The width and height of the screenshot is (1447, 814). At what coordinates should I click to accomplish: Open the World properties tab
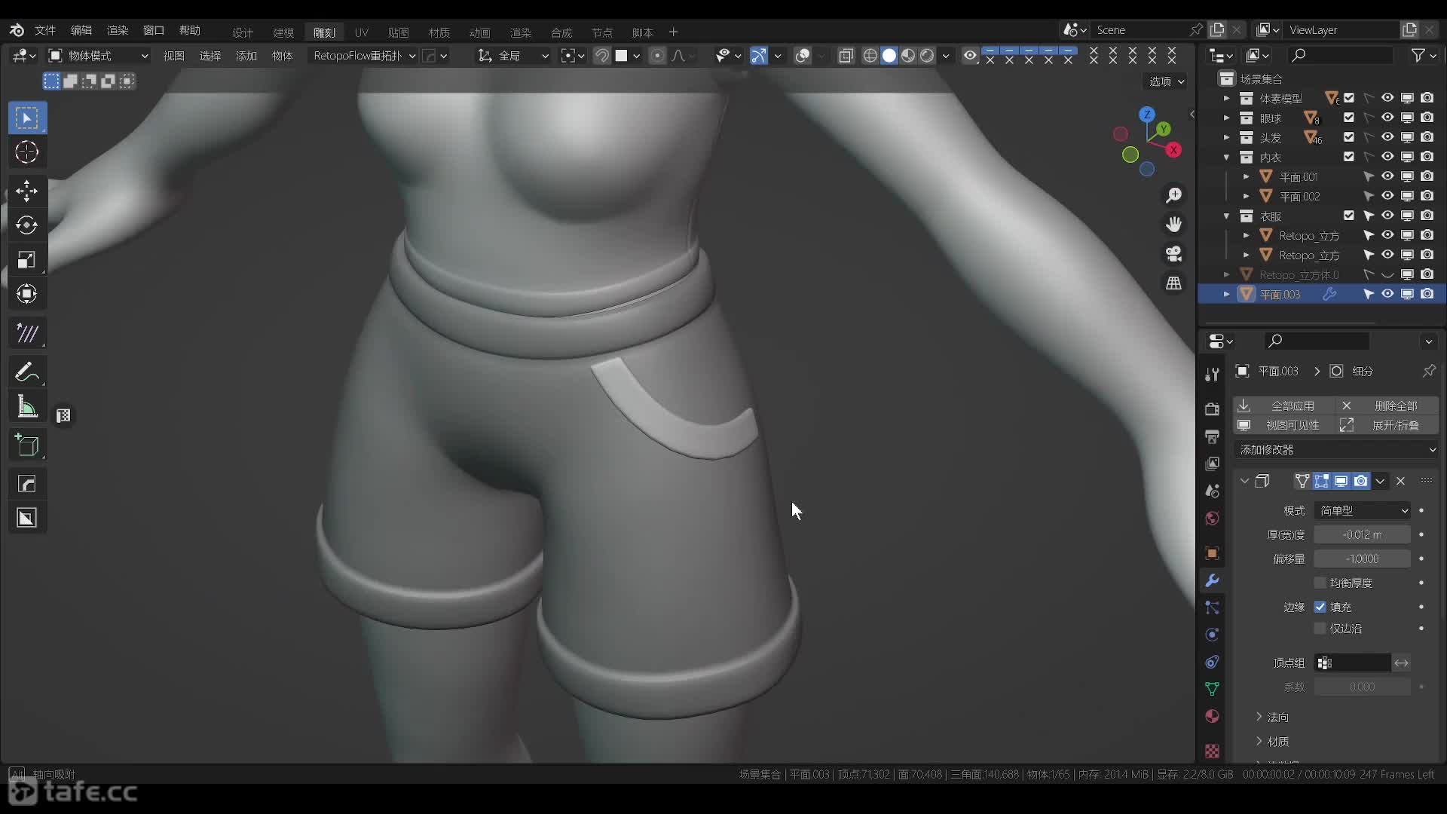tap(1212, 518)
